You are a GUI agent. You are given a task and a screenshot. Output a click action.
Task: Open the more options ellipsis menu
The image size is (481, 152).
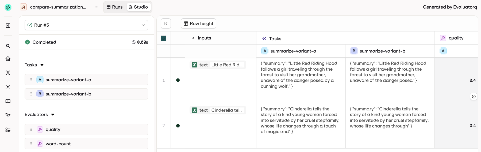97,7
